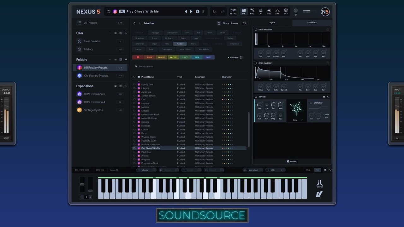Redo the last change
The image size is (404, 227).
pyautogui.click(x=222, y=12)
